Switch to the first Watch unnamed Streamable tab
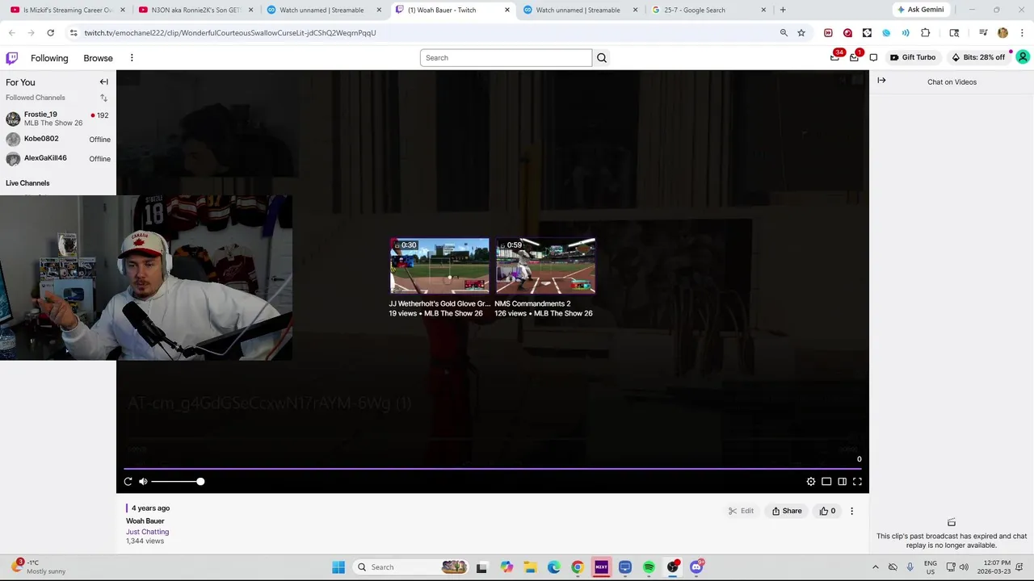The image size is (1034, 581). pyautogui.click(x=325, y=10)
